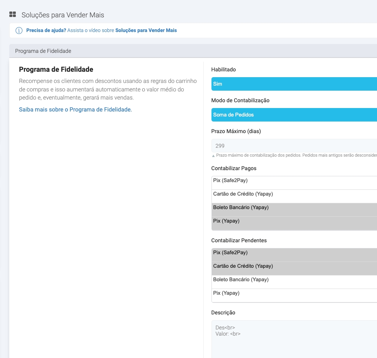Click the small triangle icon under Prazo Máximo
This screenshot has width=377, height=358.
coord(213,156)
